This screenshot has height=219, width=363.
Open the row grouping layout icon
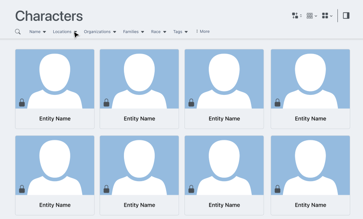(x=311, y=16)
